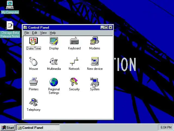Viewport: 174px width, 131px height.
Task: Open the View menu
Action: (43, 33)
